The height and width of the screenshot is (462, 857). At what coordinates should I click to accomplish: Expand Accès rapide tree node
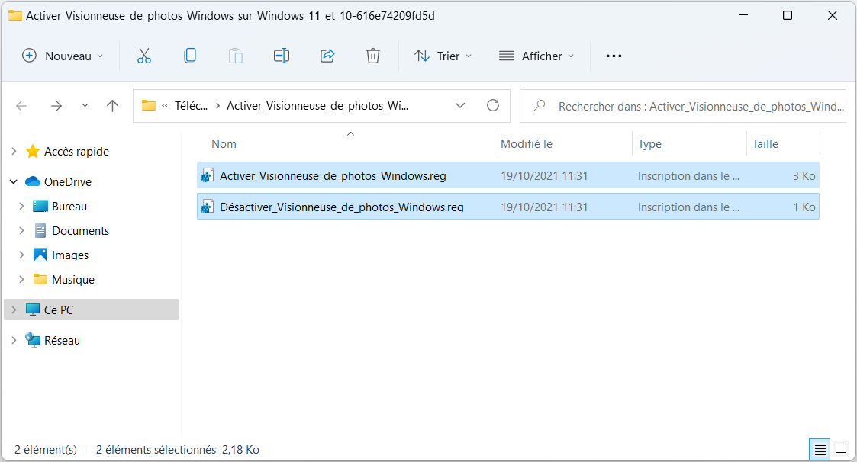coord(14,151)
